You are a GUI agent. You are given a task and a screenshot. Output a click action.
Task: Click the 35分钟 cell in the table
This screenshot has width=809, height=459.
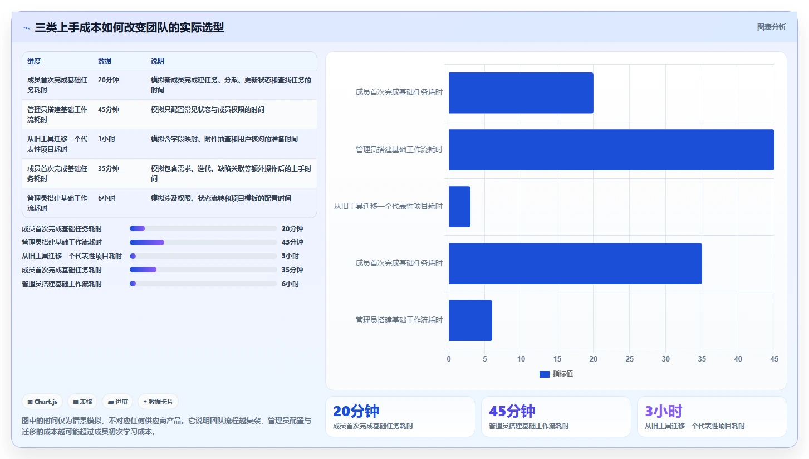tap(109, 169)
